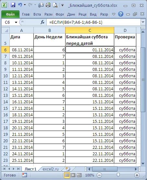Click the zoom out minus button

pos(99,175)
